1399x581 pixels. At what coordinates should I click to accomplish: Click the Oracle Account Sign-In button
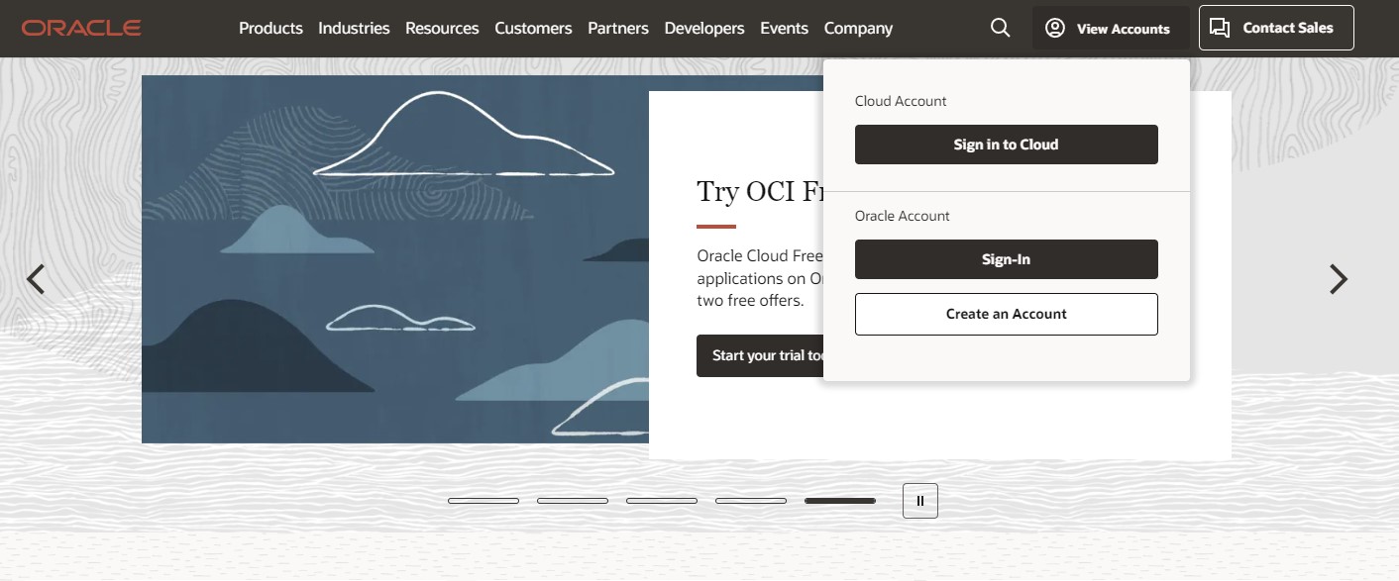1007,259
